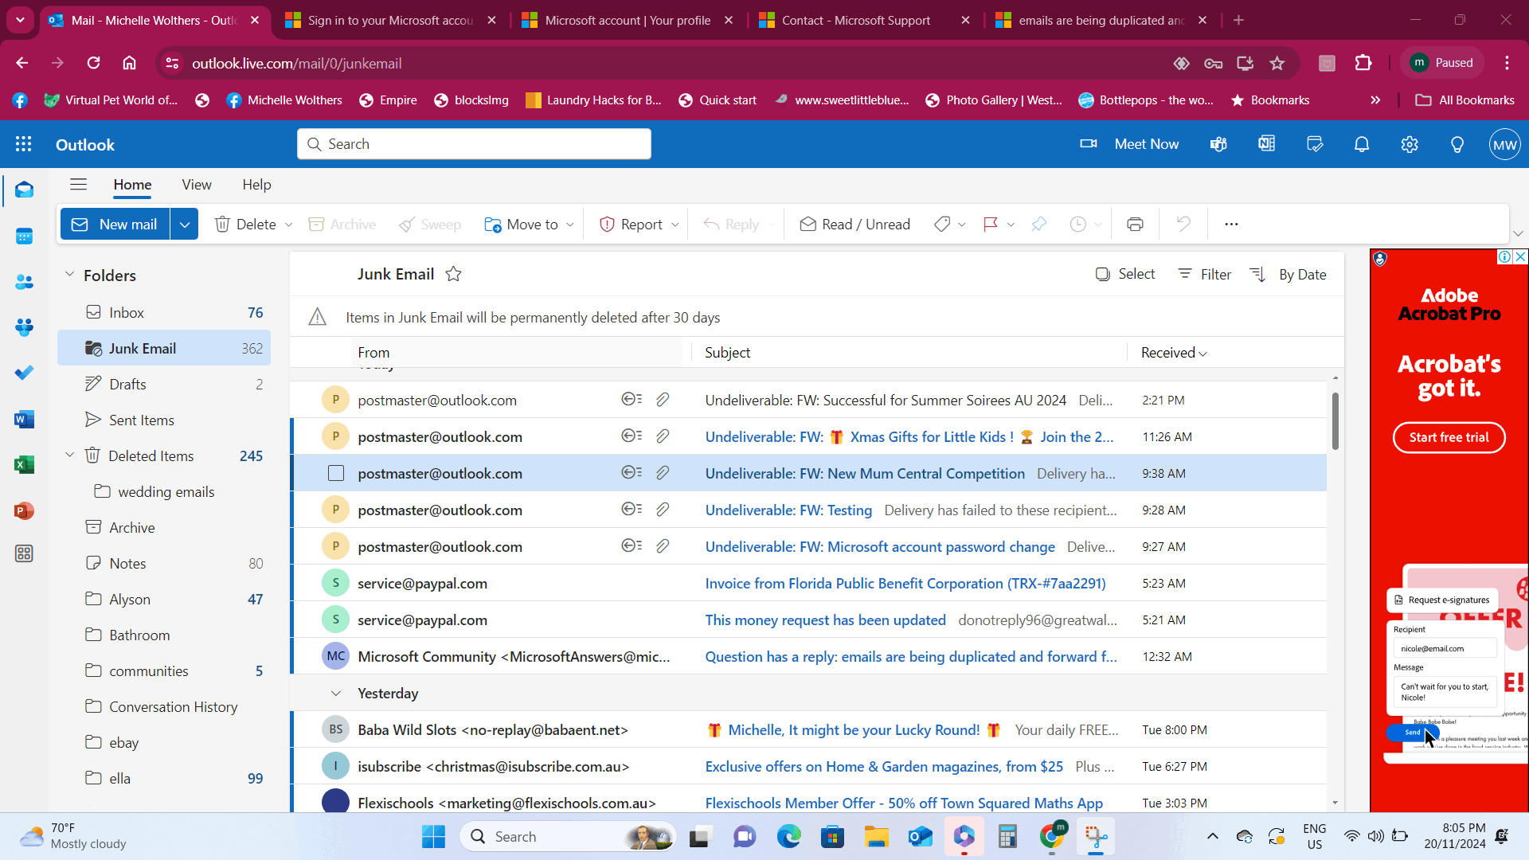Viewport: 1529px width, 860px height.
Task: Click the Print toolbar icon
Action: pyautogui.click(x=1135, y=225)
